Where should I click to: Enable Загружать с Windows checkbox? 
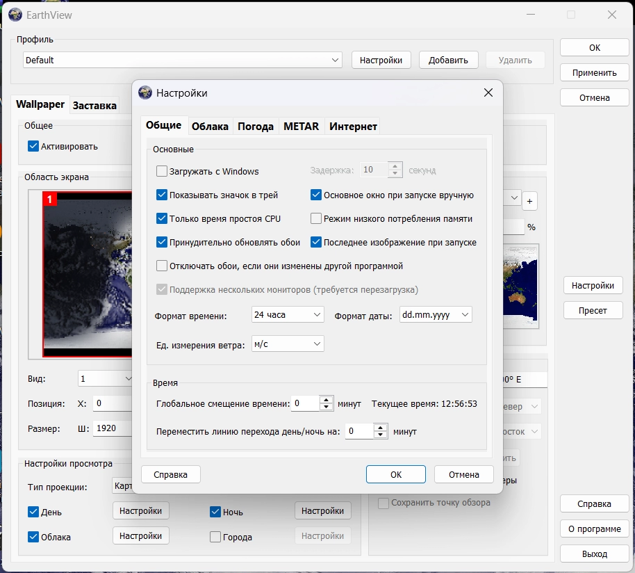[162, 171]
